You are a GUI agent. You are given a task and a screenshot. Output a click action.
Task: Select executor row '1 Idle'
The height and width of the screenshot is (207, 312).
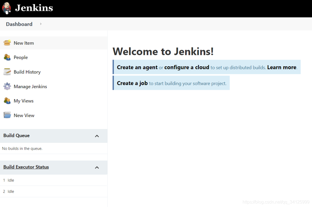pyautogui.click(x=54, y=180)
